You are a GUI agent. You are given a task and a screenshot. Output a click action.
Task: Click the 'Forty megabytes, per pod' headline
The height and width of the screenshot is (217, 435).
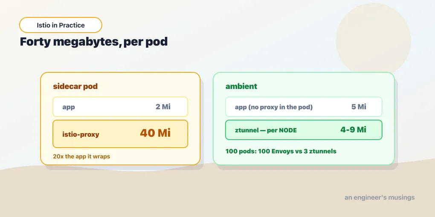point(94,42)
